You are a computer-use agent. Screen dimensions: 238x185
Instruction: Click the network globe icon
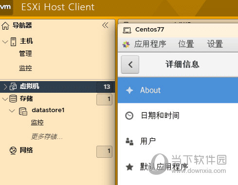point(13,151)
